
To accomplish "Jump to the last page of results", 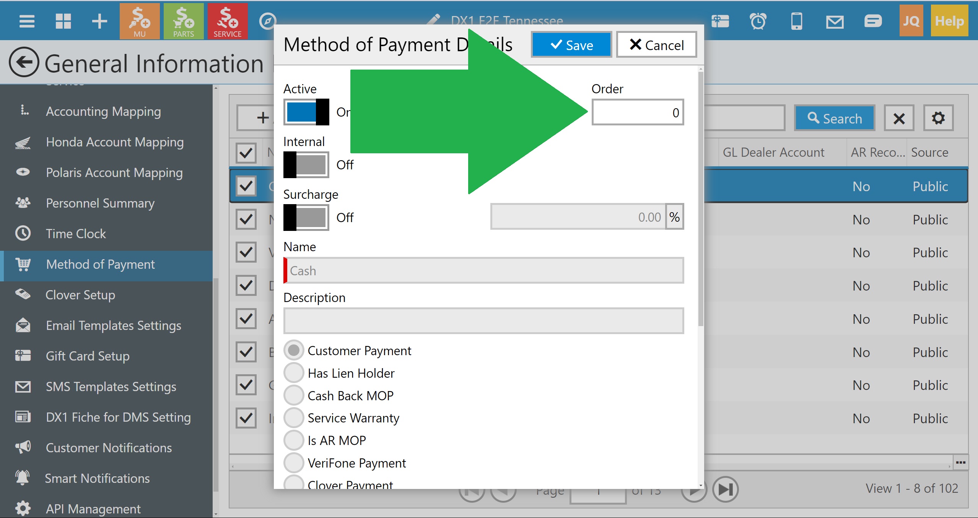I will (726, 489).
